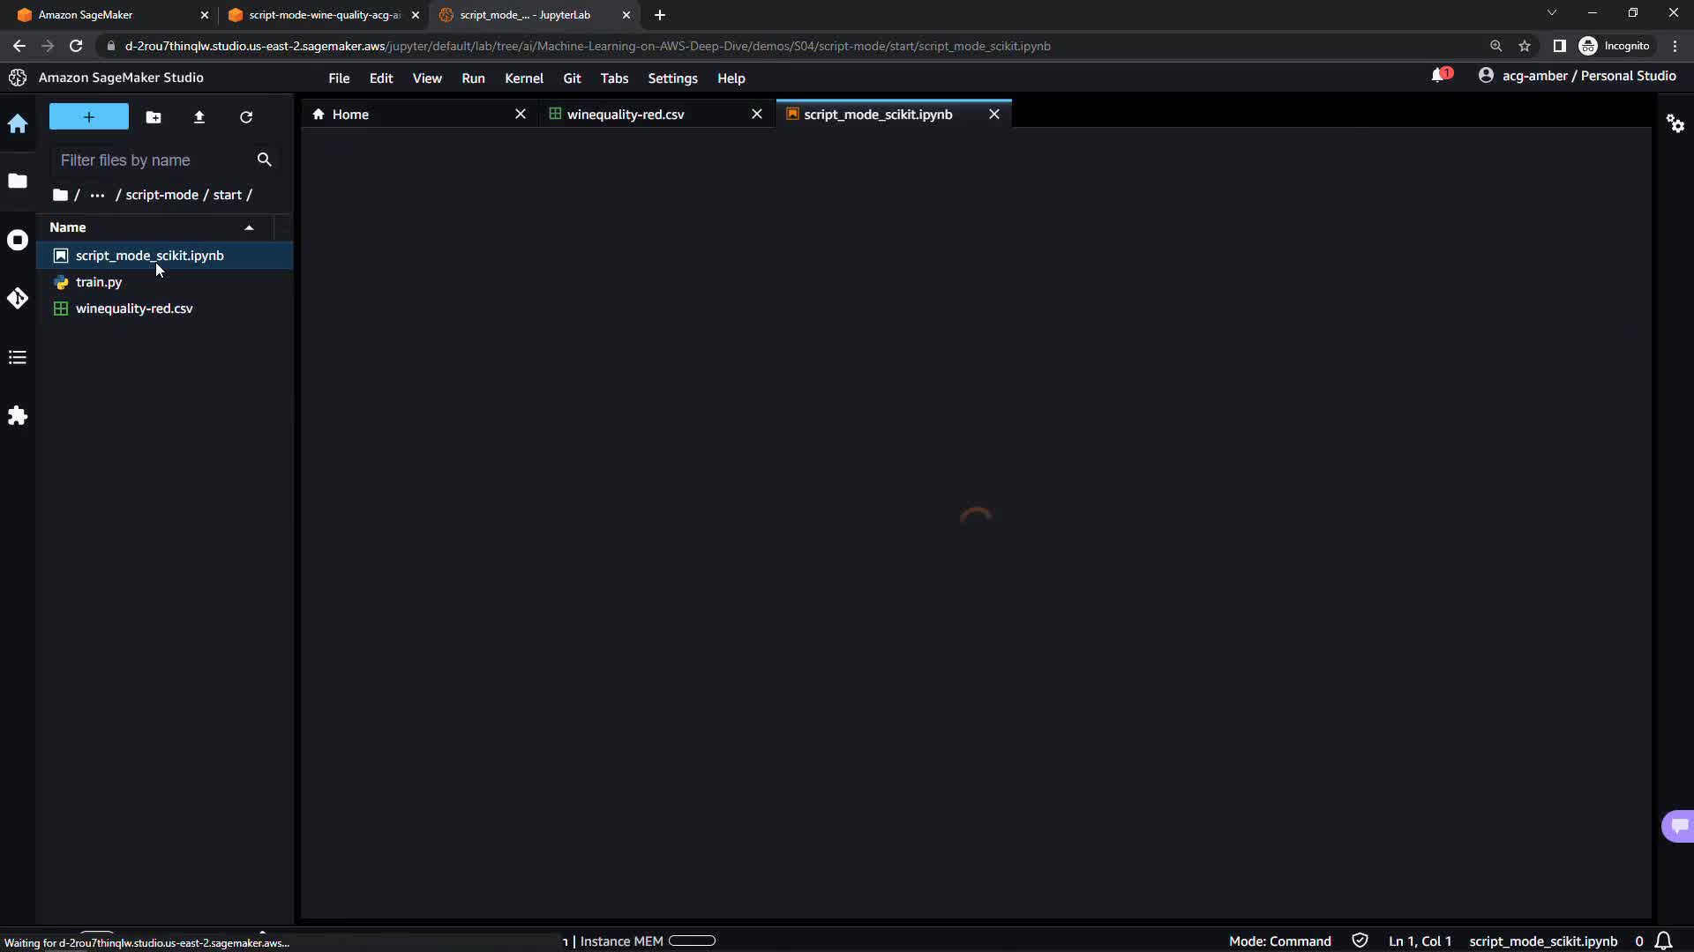Viewport: 1694px width, 952px height.
Task: Open the Git sidebar panel
Action: (x=18, y=299)
